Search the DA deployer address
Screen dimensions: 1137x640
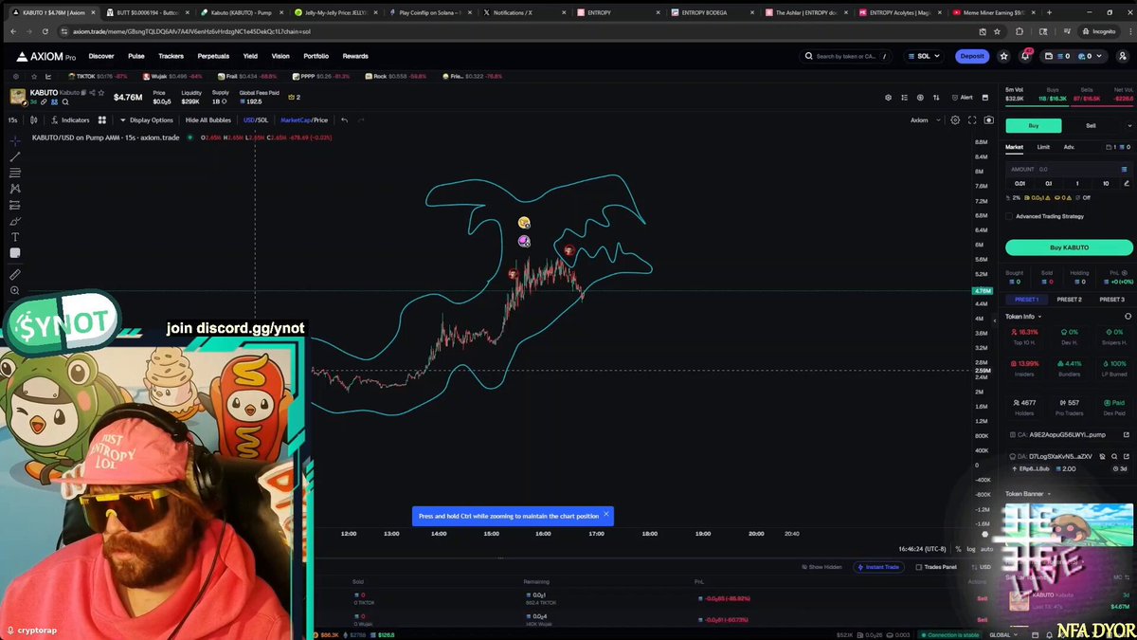1114,456
